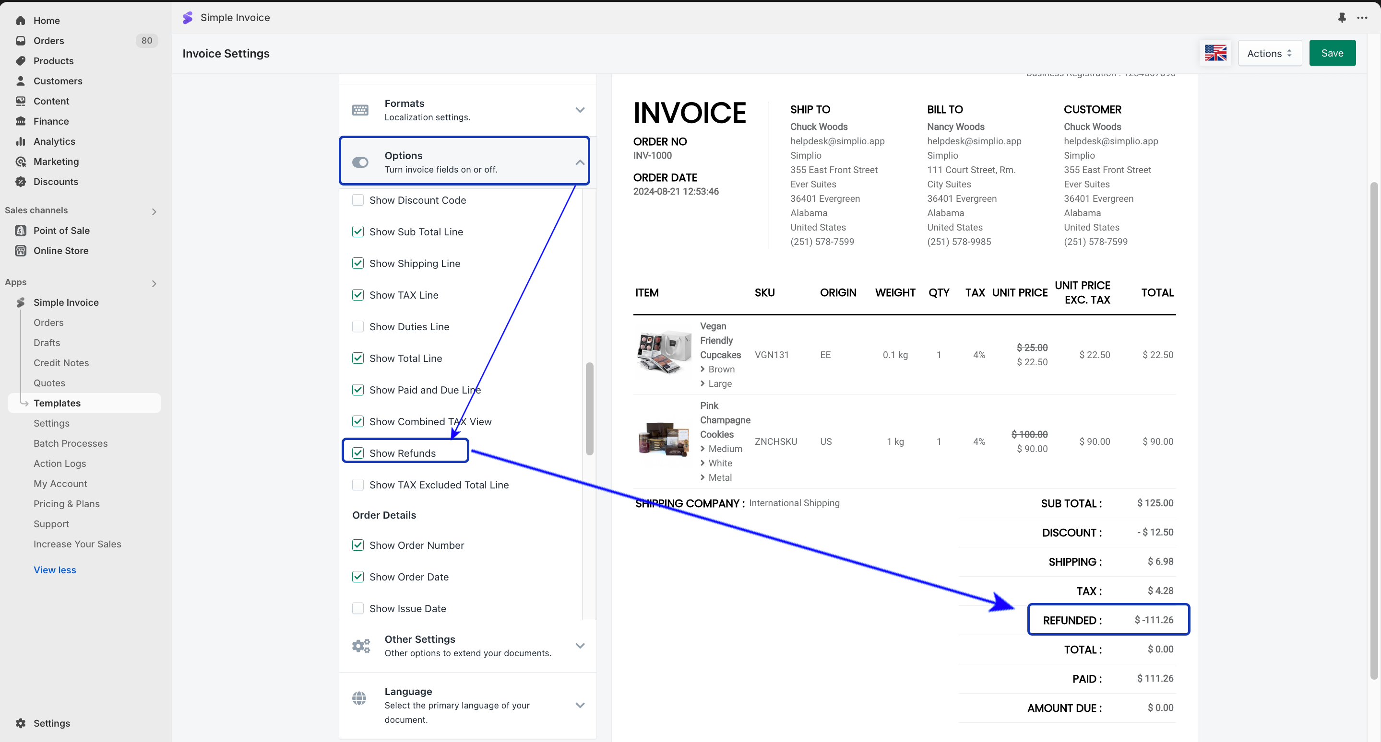Image resolution: width=1381 pixels, height=742 pixels.
Task: Enable the Show Duties Line checkbox
Action: click(357, 326)
